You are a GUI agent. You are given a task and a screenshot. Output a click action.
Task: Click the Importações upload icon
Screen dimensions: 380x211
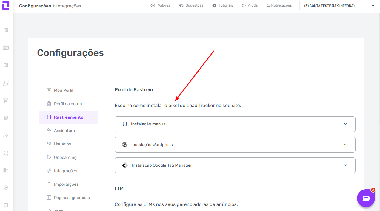click(x=49, y=184)
